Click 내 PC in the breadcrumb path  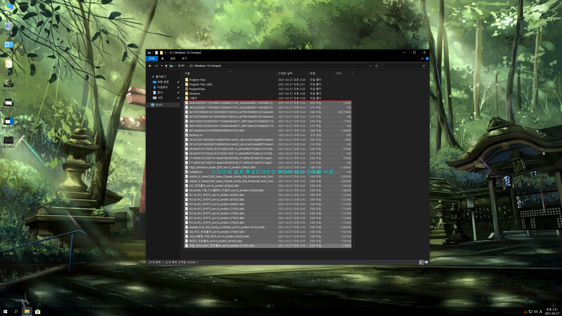(181, 66)
